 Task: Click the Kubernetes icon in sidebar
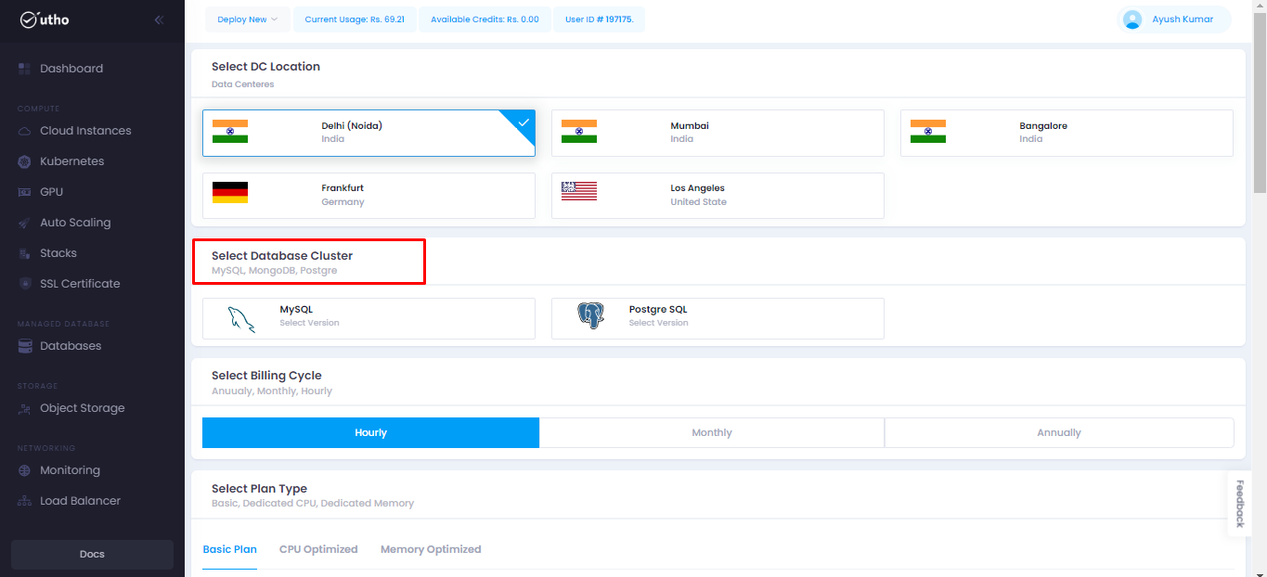[x=24, y=161]
